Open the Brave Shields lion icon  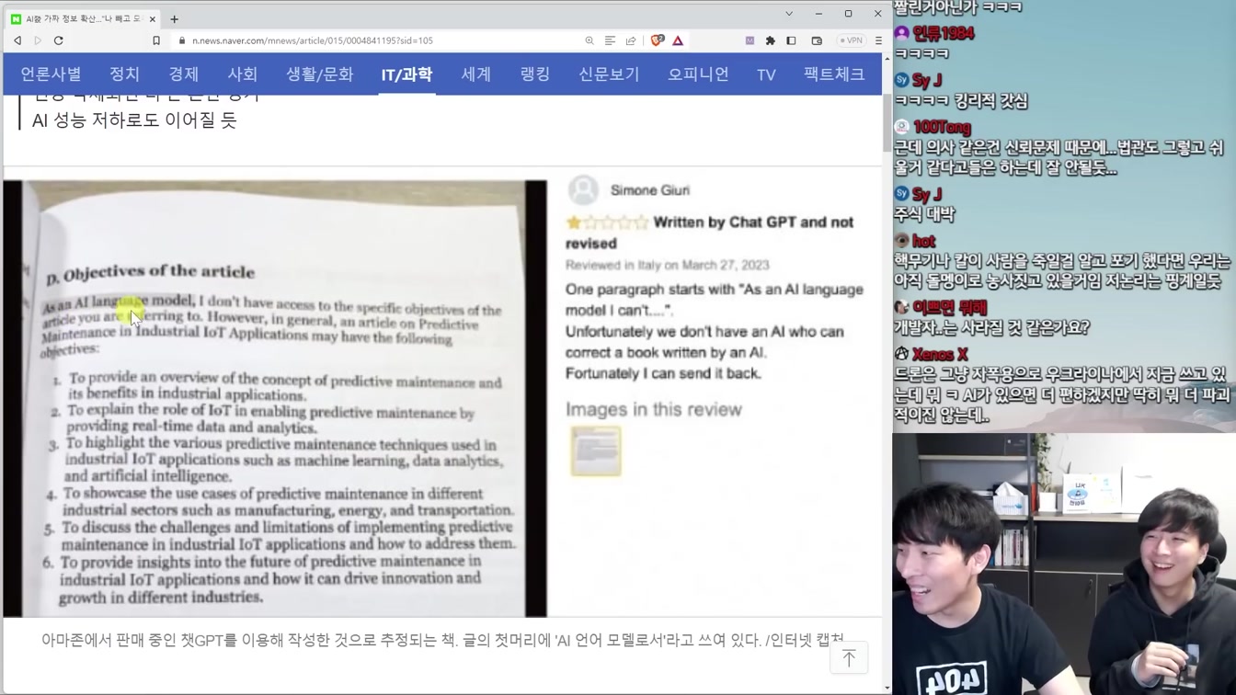tap(658, 40)
